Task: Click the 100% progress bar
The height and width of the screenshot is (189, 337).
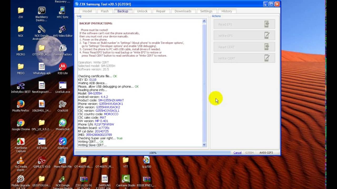Action: [153, 153]
